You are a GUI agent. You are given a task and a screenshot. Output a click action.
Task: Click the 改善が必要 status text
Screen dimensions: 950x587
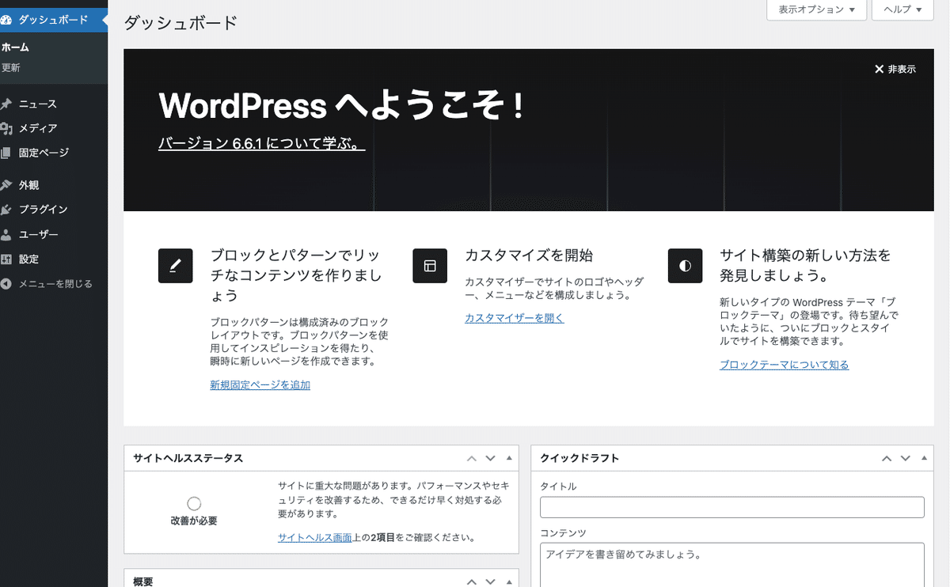193,521
